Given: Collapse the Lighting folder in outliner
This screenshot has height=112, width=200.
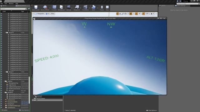Looking at the screenshot, I should click(x=5, y=81).
